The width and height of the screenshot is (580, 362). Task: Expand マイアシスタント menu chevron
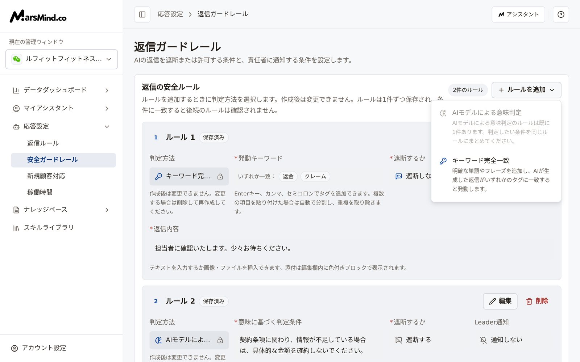[107, 108]
